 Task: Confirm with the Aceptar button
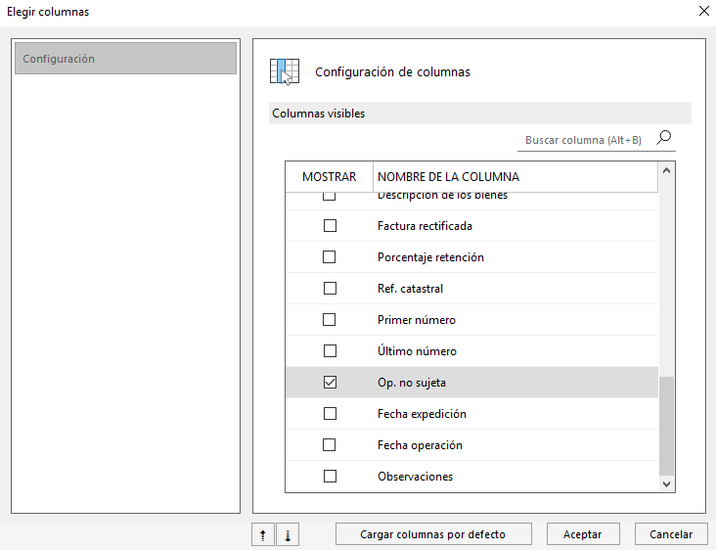(x=583, y=534)
